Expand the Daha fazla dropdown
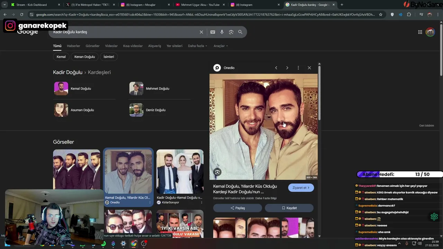Screen dimensions: 443x249 tap(198, 46)
